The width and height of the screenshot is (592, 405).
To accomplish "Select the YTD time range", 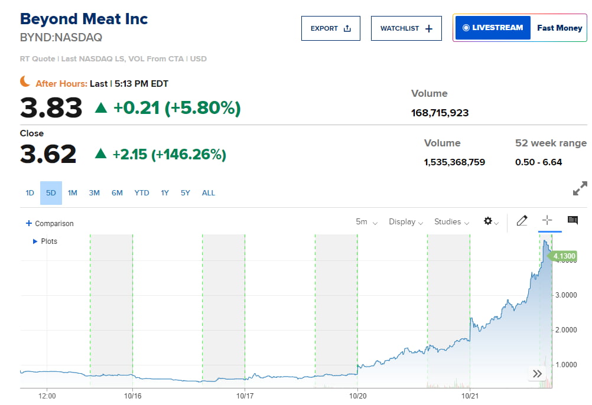I will click(142, 193).
